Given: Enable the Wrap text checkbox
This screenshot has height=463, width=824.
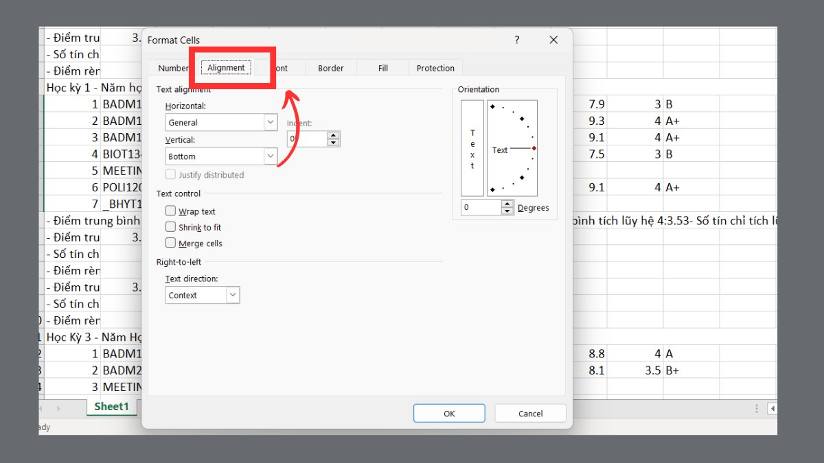Looking at the screenshot, I should [170, 211].
